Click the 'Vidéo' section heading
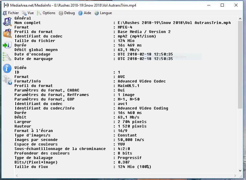 (20, 68)
